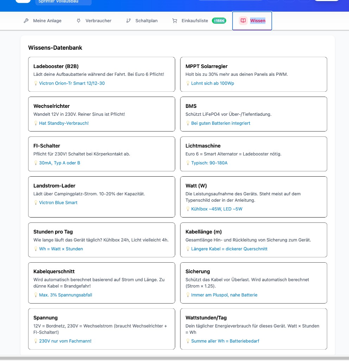Click the wrench icon beside Meine Anlage
The image size is (349, 361).
[26, 21]
